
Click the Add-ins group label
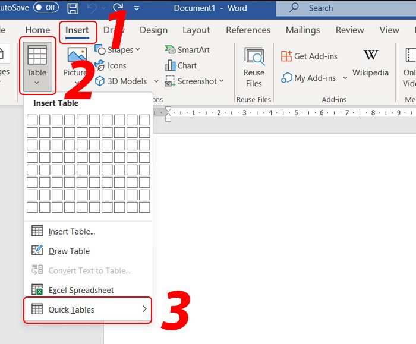[x=334, y=99]
